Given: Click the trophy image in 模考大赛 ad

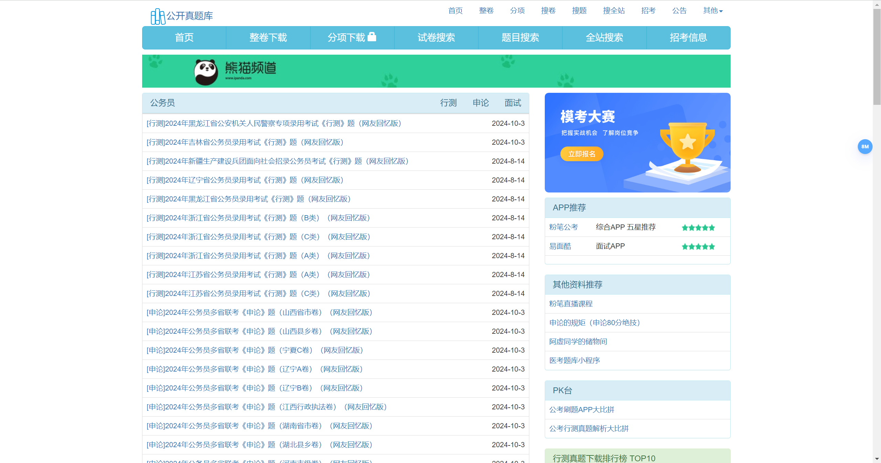Looking at the screenshot, I should point(687,147).
